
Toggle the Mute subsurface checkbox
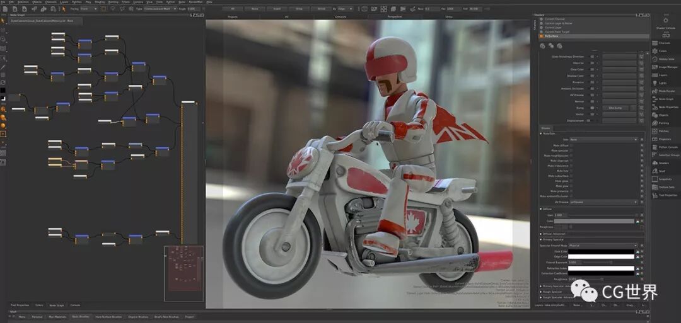point(571,176)
